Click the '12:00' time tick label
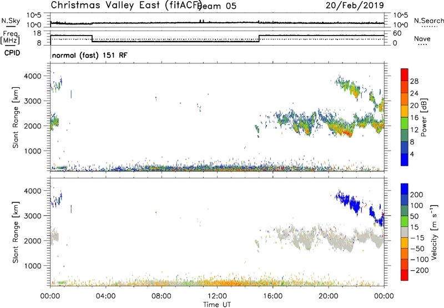The image size is (444, 308). pyautogui.click(x=217, y=296)
